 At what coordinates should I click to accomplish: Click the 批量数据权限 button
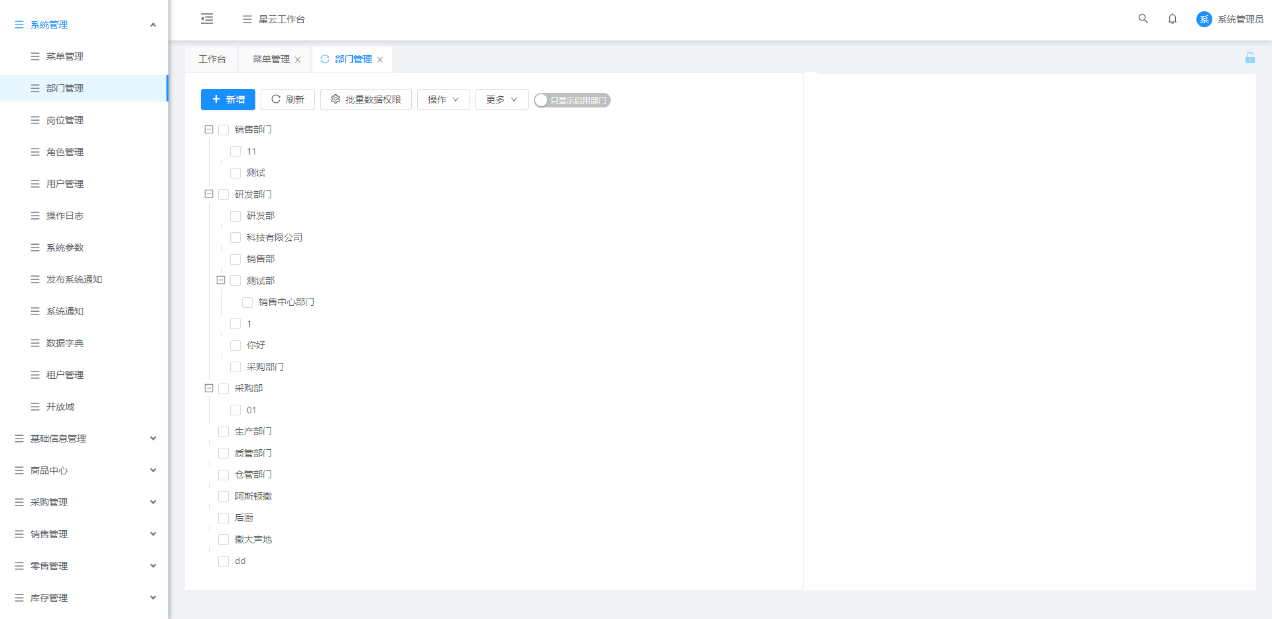366,100
